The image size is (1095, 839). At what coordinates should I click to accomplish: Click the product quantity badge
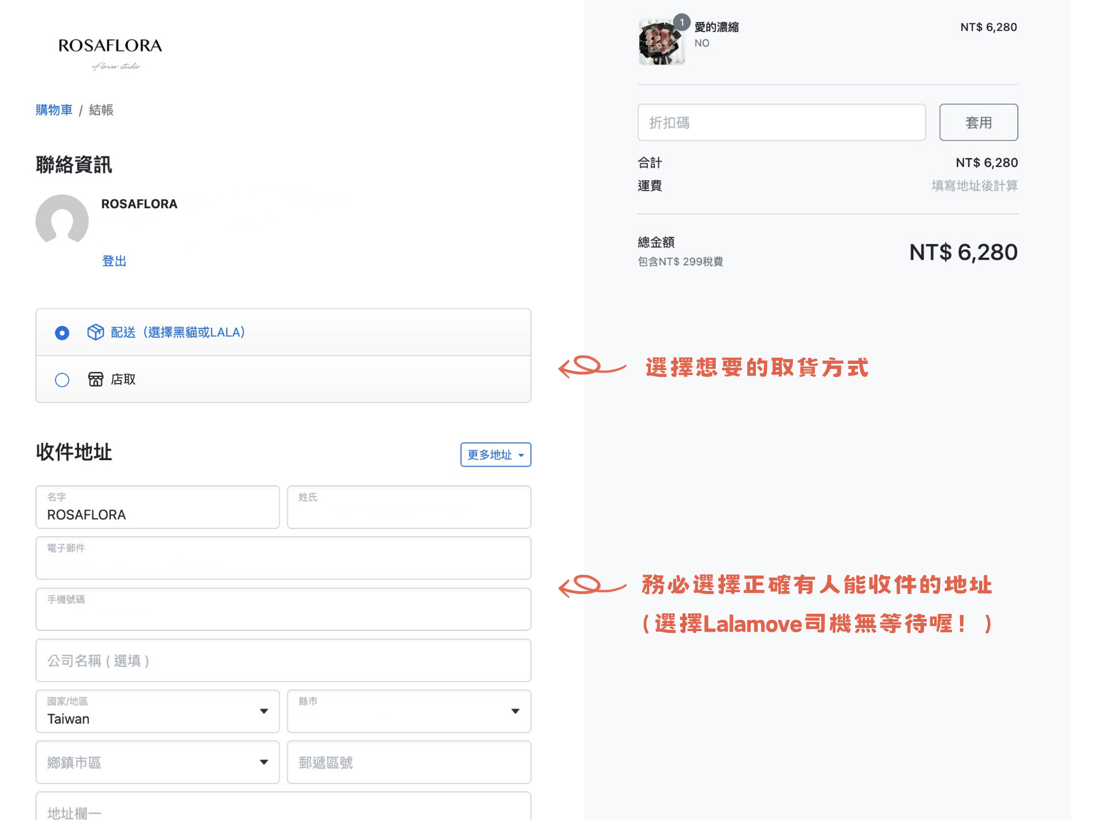point(681,22)
